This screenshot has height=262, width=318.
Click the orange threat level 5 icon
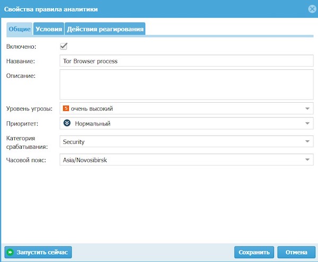tap(66, 109)
